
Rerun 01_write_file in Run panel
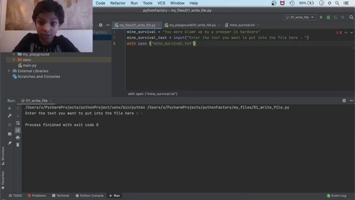pyautogui.click(x=10, y=109)
